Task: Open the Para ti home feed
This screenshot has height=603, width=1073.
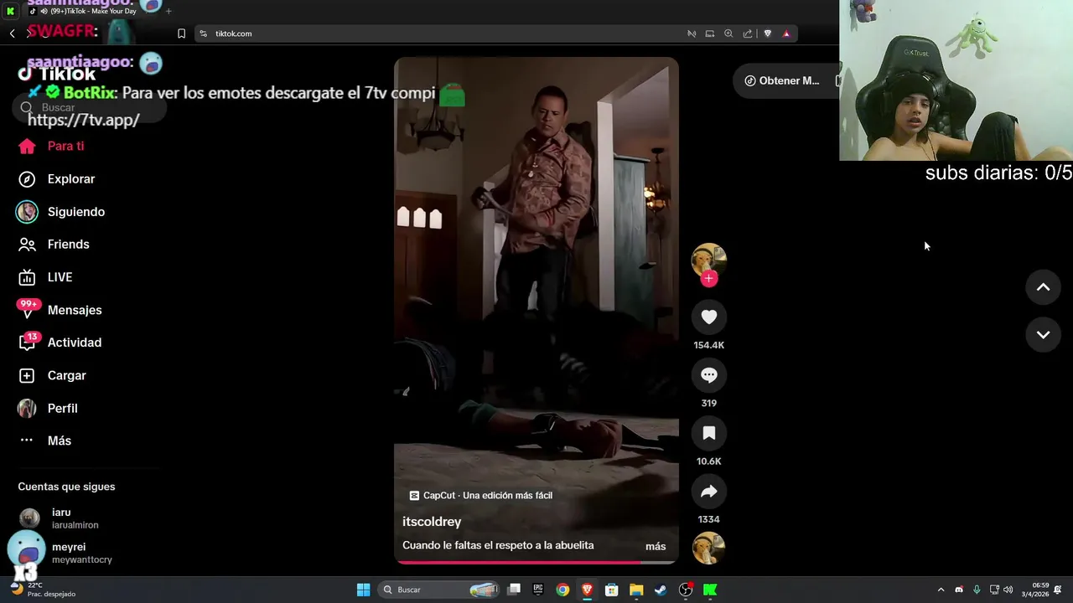Action: (52, 146)
